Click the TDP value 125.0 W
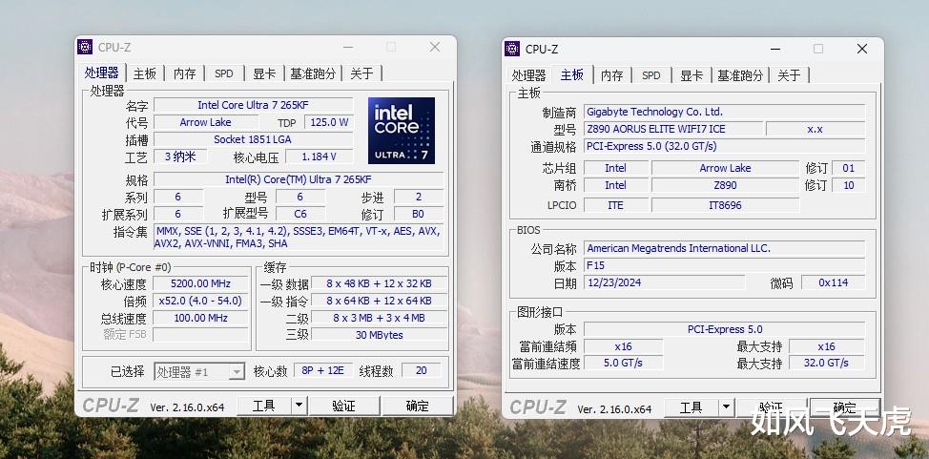 pos(329,122)
